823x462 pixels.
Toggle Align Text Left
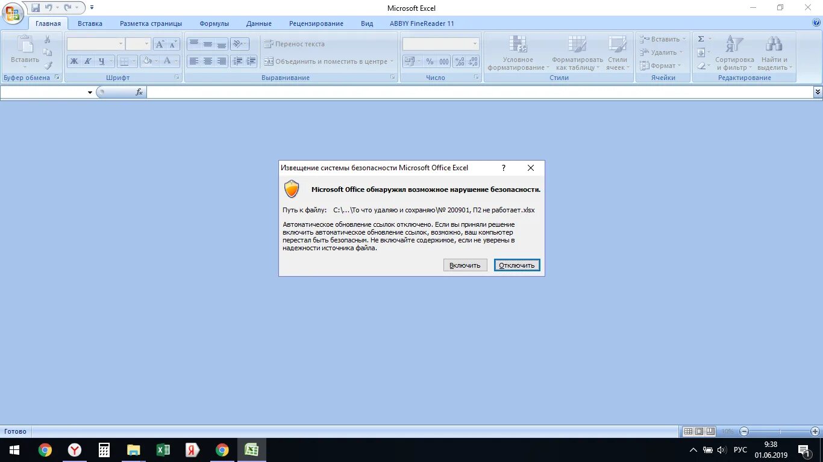click(x=193, y=61)
